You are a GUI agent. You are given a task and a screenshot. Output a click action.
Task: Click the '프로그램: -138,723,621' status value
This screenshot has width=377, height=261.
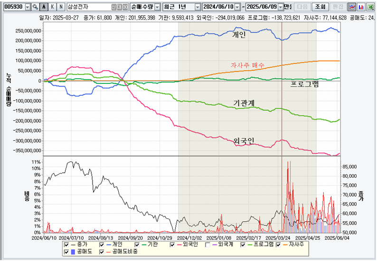(274, 18)
